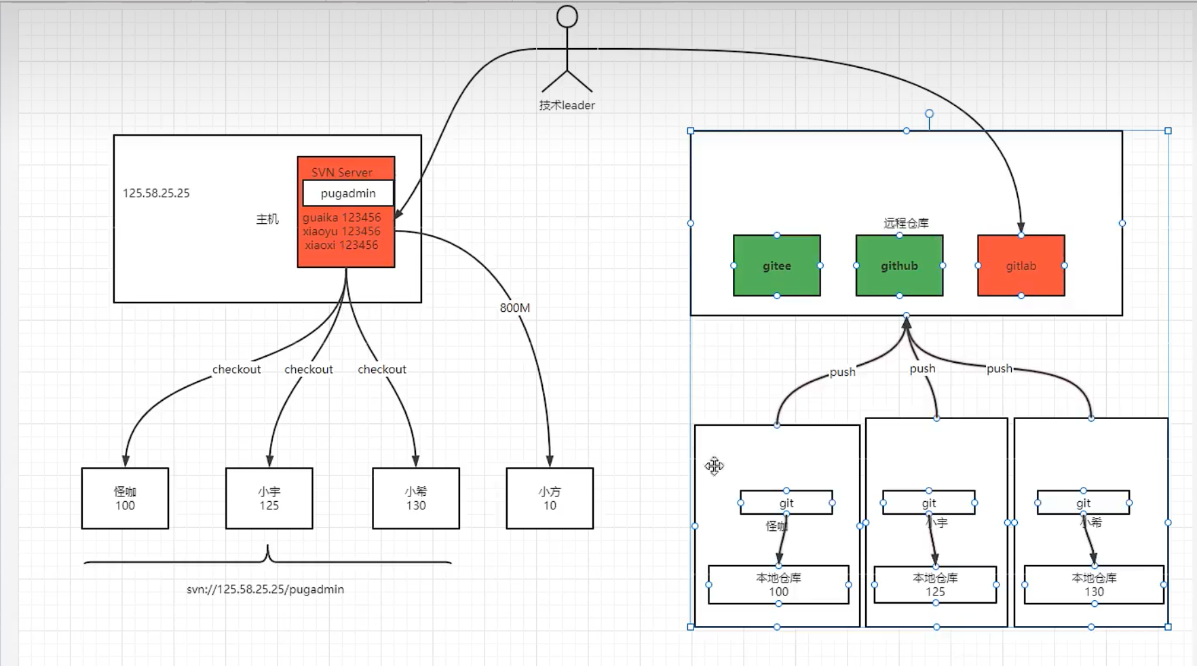The width and height of the screenshot is (1197, 666).
Task: Select push label on arrow from 小宇 container
Action: (923, 368)
